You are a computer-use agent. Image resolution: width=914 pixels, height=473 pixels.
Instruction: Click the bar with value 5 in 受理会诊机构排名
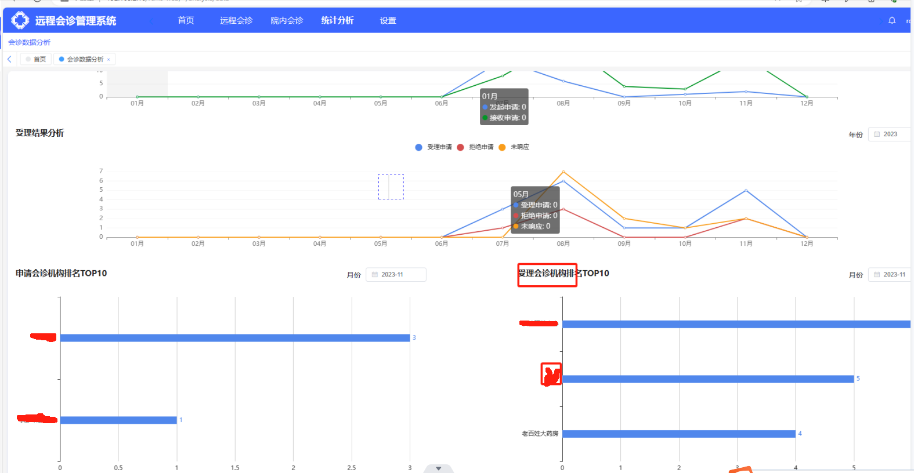coord(708,379)
